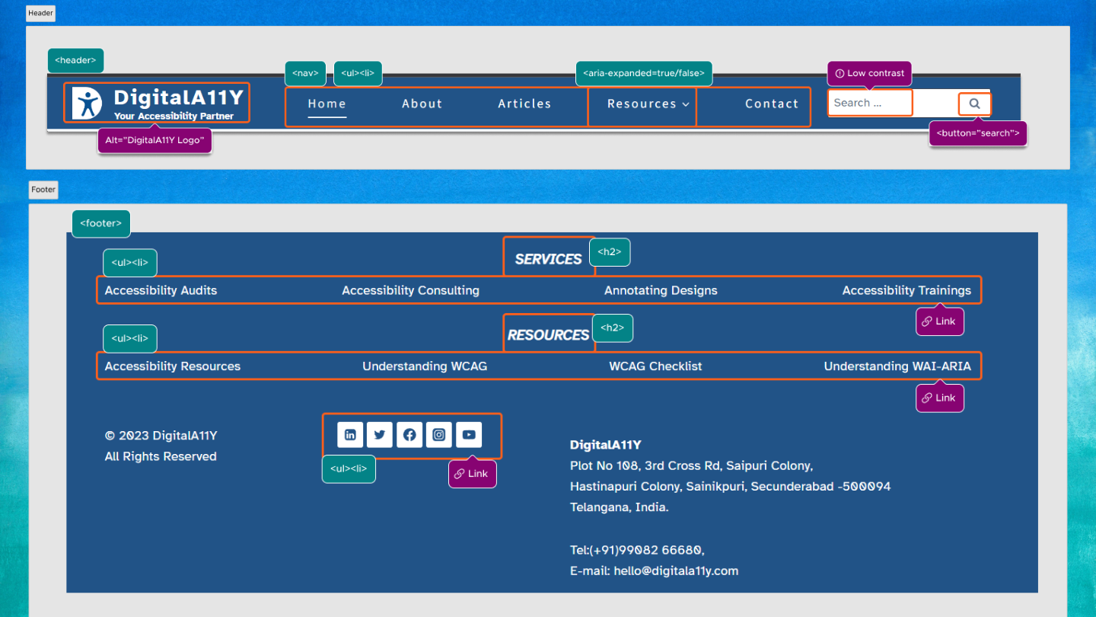Open the Instagram social icon
The image size is (1096, 617).
click(x=439, y=435)
